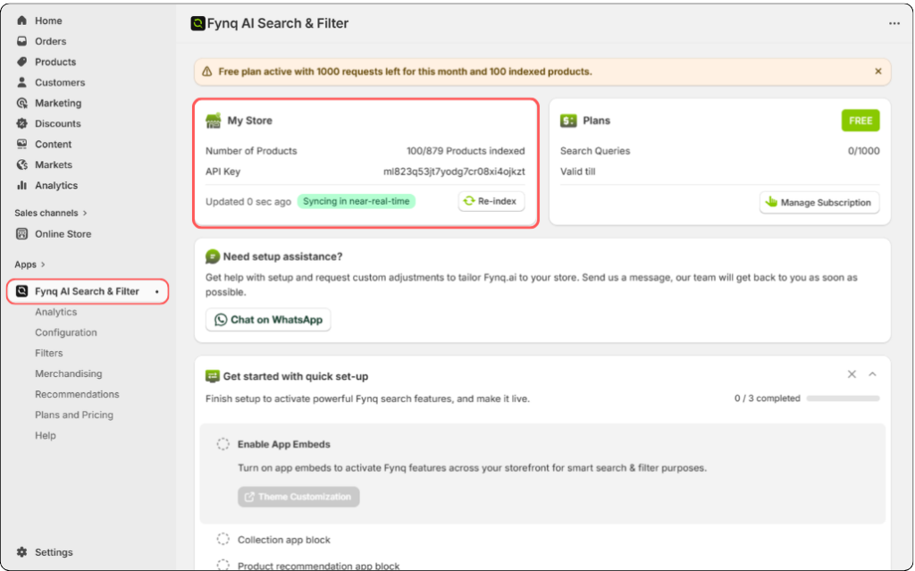This screenshot has height=571, width=915.
Task: Click the My Store shop icon
Action: [x=213, y=121]
